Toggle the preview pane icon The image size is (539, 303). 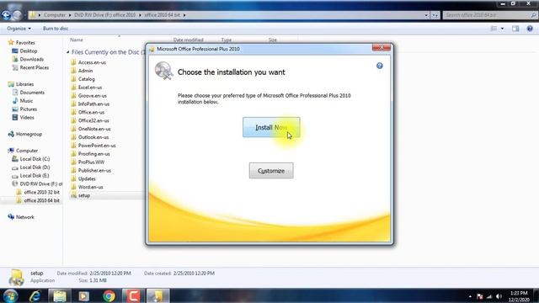coord(515,29)
